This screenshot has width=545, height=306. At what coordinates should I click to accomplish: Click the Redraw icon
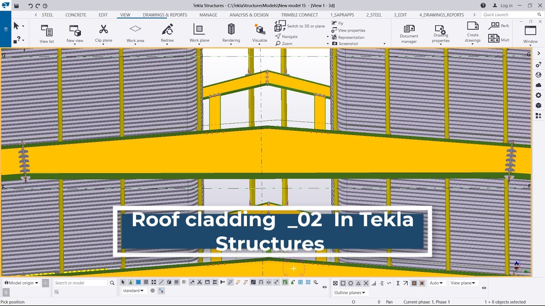click(167, 30)
